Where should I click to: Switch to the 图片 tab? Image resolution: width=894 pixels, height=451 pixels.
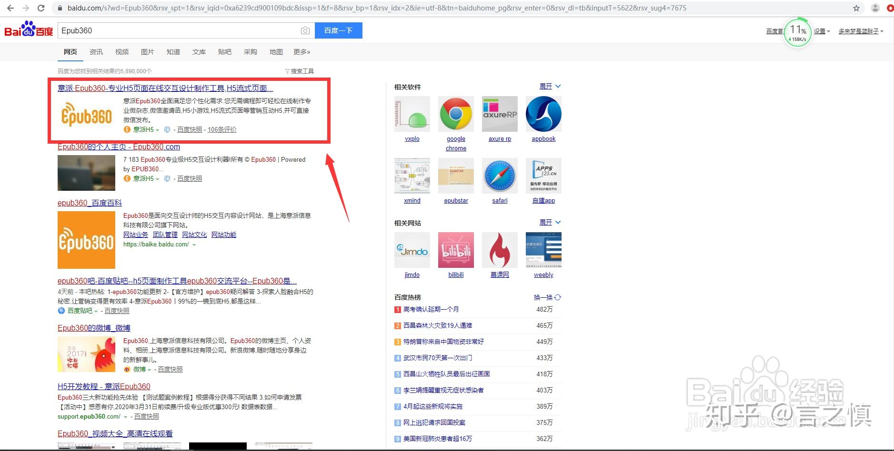coord(148,52)
